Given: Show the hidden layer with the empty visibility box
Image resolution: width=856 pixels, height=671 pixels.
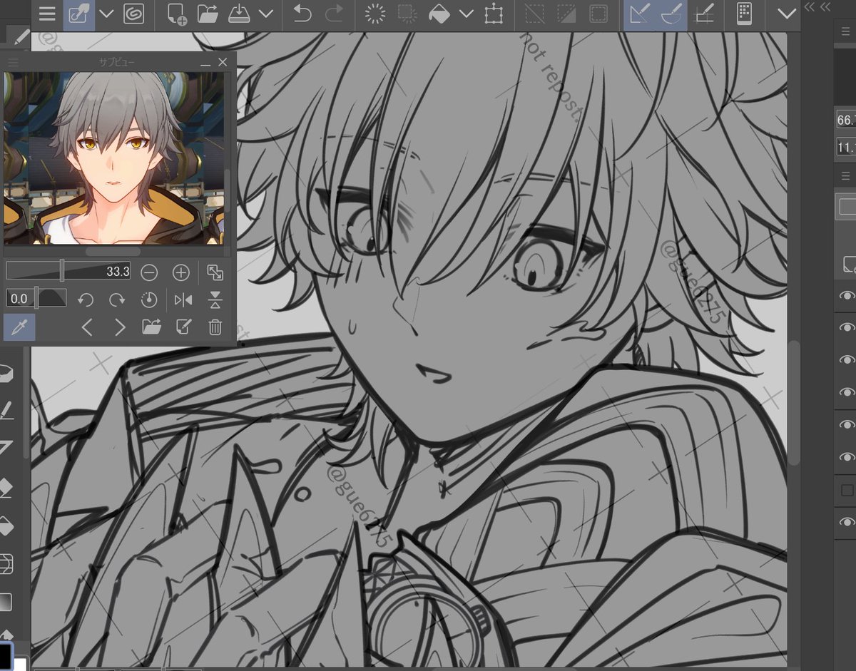Looking at the screenshot, I should pyautogui.click(x=847, y=490).
